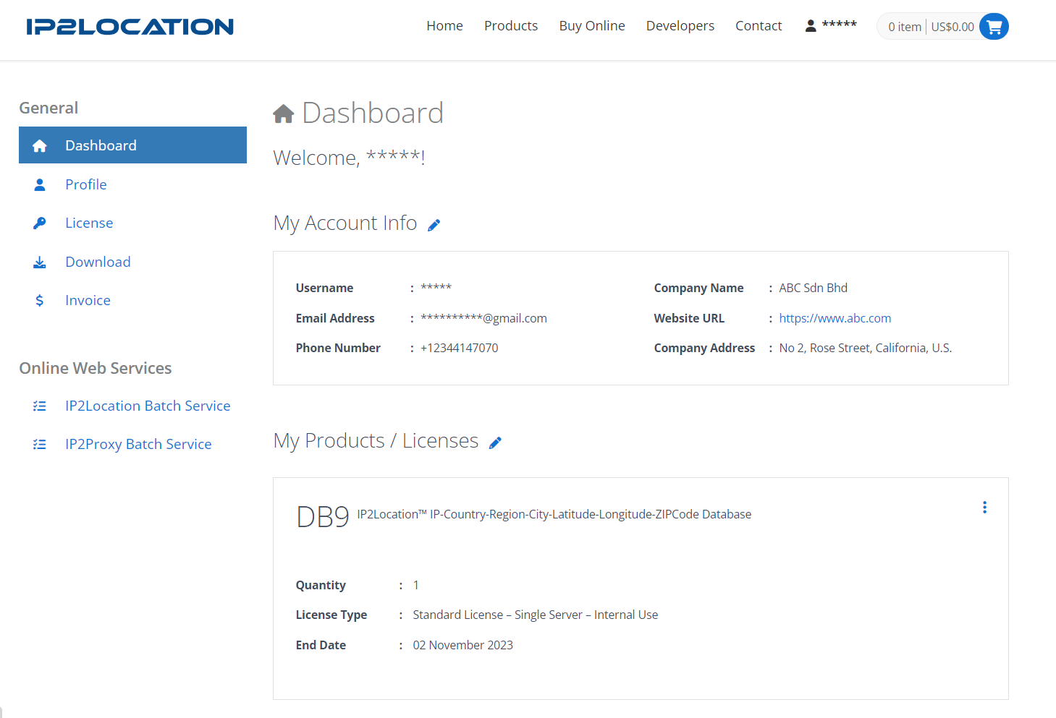
Task: Navigate to Home in top menu
Action: pos(444,26)
